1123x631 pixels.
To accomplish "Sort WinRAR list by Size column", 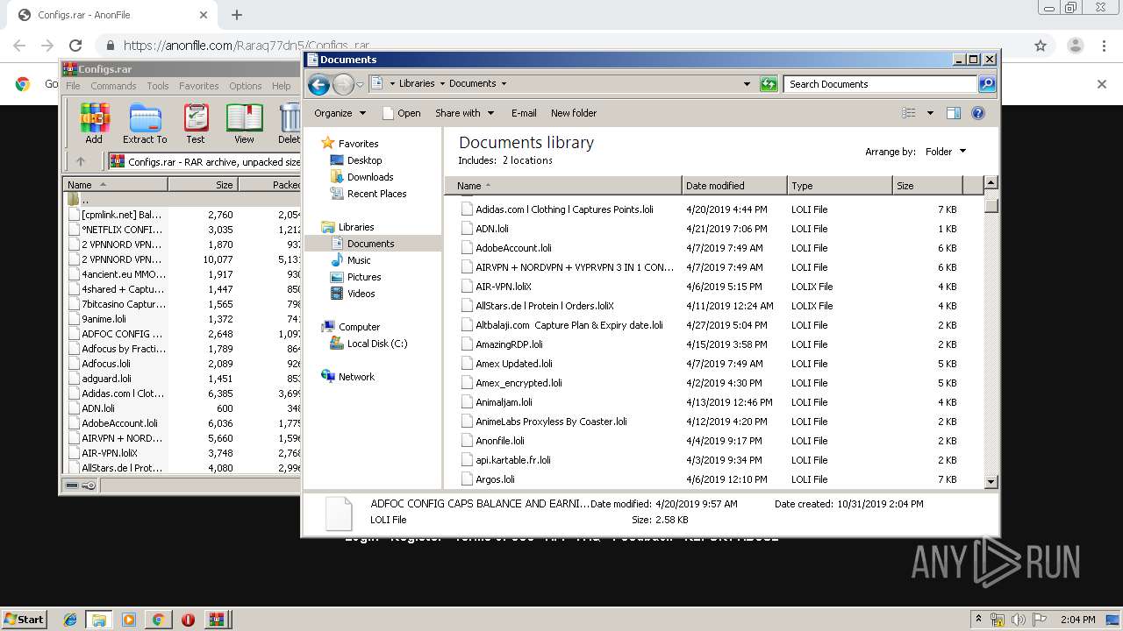I will (203, 185).
